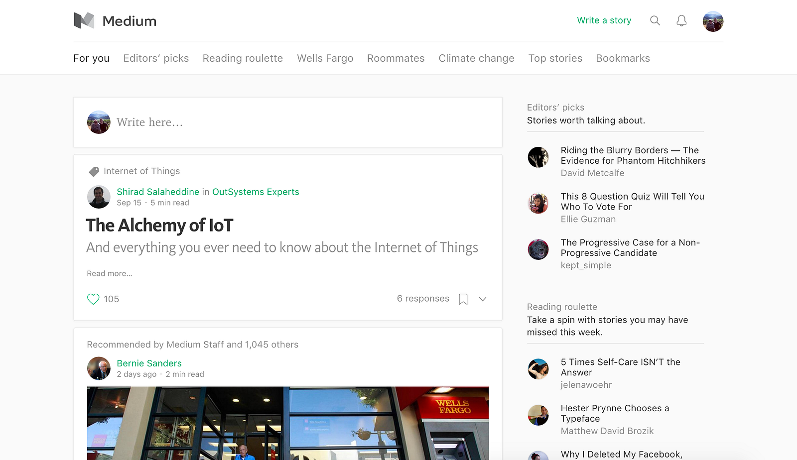
Task: Open the search magnifier icon
Action: pyautogui.click(x=655, y=20)
